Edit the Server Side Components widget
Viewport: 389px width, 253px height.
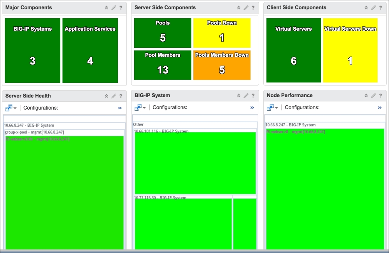tap(246, 8)
